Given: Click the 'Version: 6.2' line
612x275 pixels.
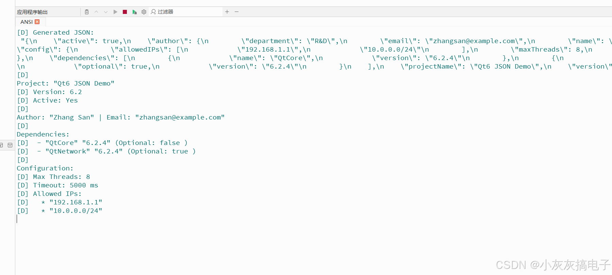Looking at the screenshot, I should [x=50, y=92].
